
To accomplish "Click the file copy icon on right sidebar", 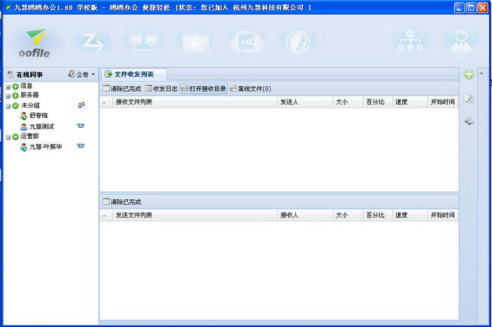I will tap(469, 99).
